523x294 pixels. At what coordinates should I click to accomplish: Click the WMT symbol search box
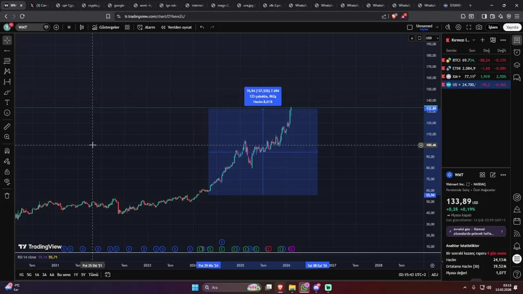(x=33, y=27)
